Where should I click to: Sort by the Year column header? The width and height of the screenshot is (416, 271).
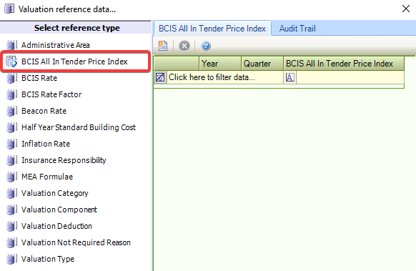(220, 64)
